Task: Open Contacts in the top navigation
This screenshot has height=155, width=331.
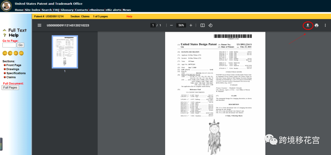Action: pos(82,10)
